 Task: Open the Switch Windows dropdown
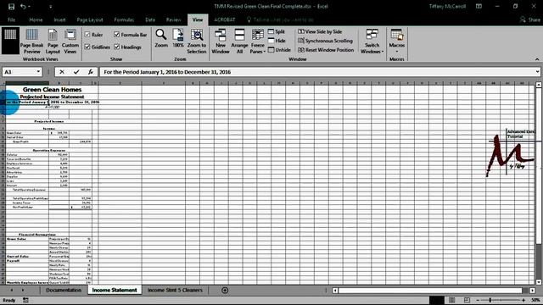(x=372, y=42)
